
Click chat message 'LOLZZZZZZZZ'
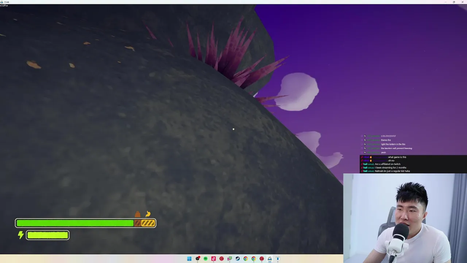(x=388, y=136)
